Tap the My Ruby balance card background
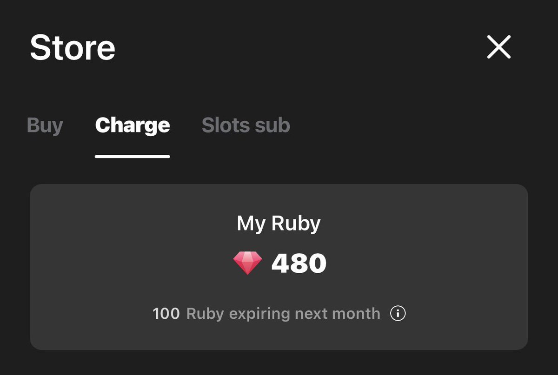558x375 pixels. (279, 267)
